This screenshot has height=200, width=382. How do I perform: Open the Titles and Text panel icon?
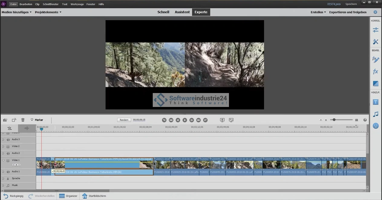tap(375, 102)
